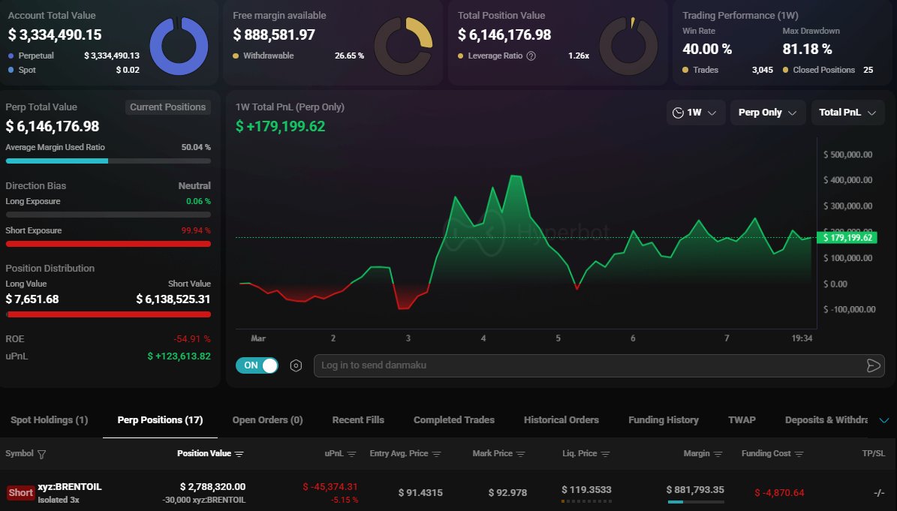
Task: Click the send danmaku paper-plane icon
Action: (873, 366)
